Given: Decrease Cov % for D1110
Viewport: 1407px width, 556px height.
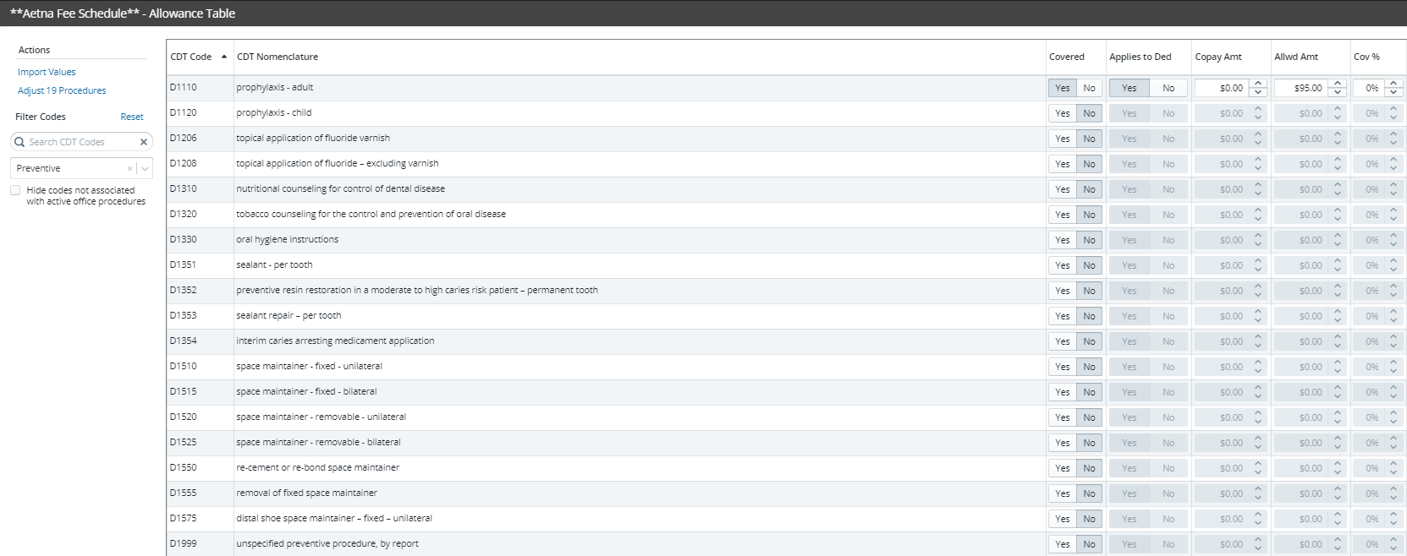Looking at the screenshot, I should click(1393, 92).
